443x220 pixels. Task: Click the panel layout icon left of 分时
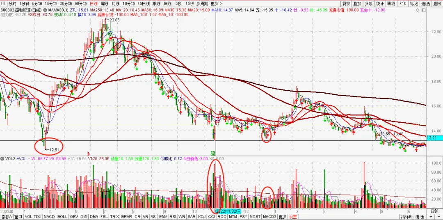pos(3,4)
